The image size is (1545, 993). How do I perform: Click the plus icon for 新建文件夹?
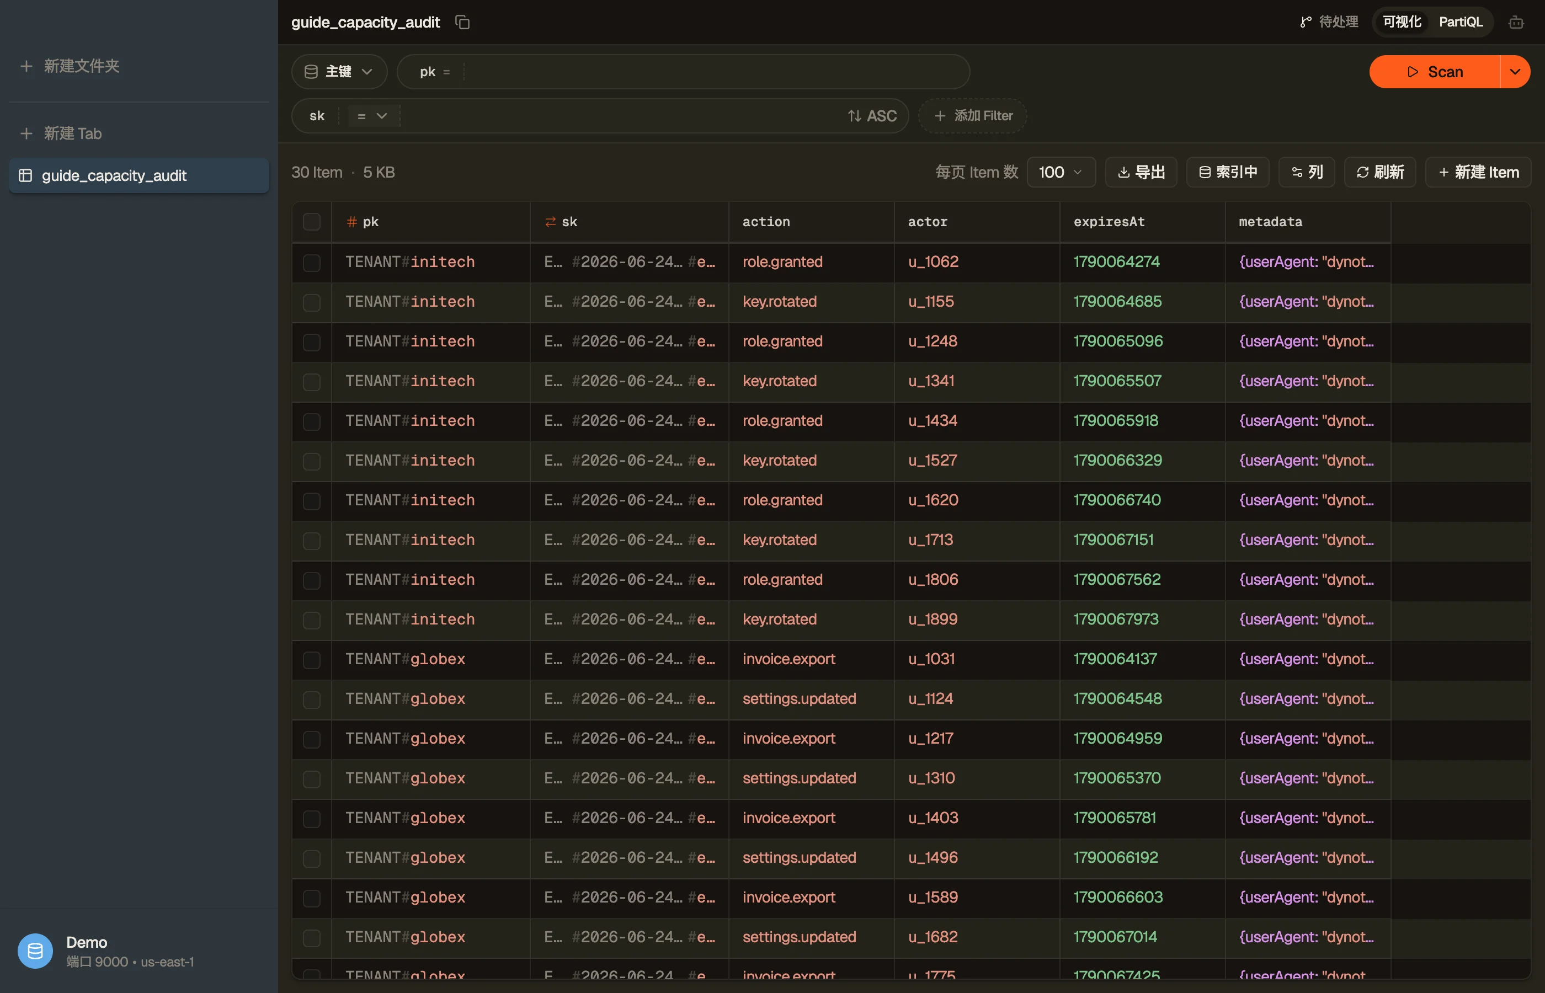coord(26,66)
